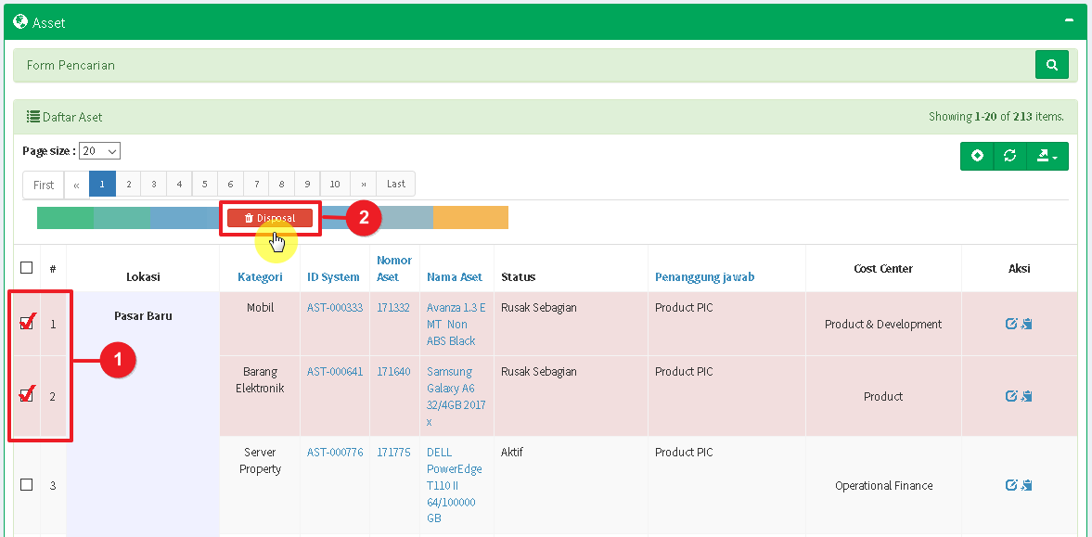The width and height of the screenshot is (1092, 537).
Task: Click the clipboard icon for Avanza row
Action: pyautogui.click(x=1027, y=324)
